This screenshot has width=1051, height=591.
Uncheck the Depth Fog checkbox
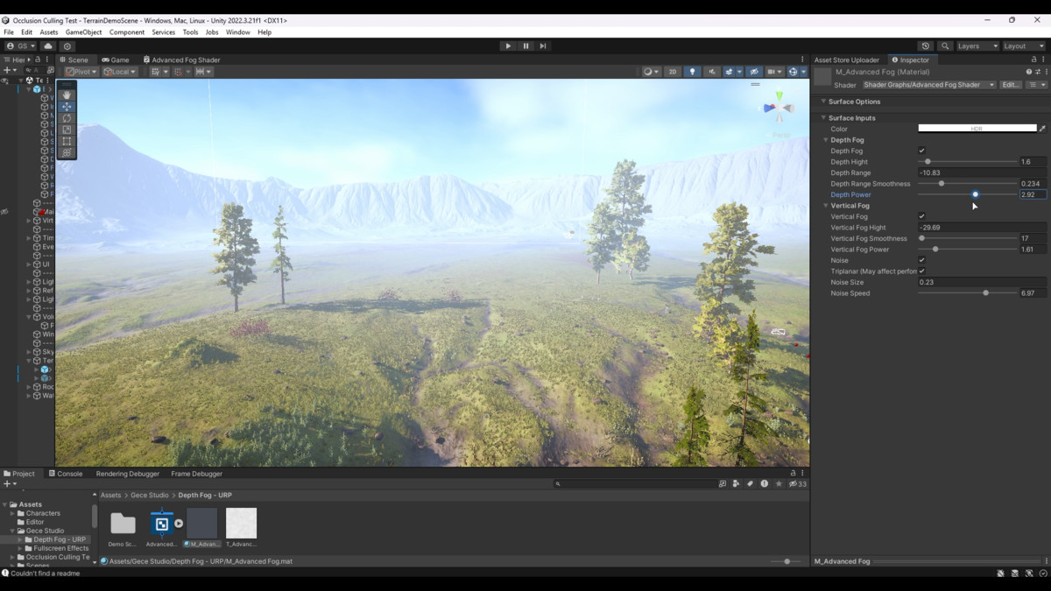[921, 151]
